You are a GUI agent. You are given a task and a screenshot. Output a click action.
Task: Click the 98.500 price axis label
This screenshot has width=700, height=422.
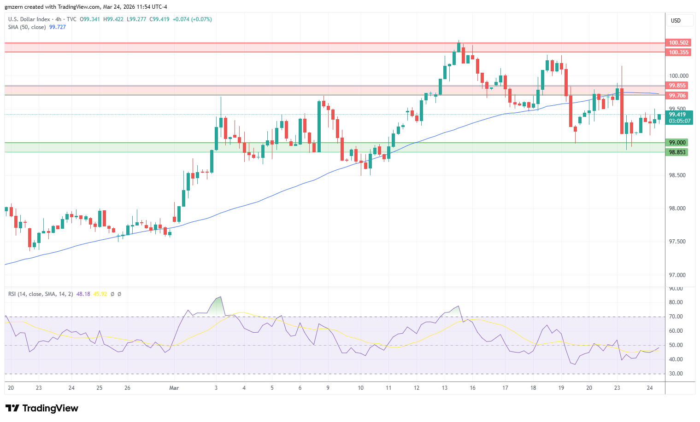pyautogui.click(x=677, y=175)
